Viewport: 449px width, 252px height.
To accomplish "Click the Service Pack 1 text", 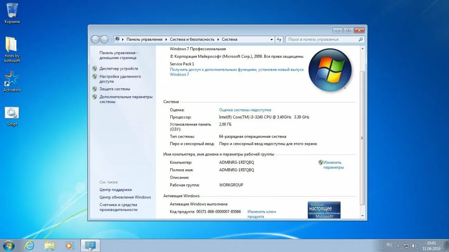I will click(182, 64).
